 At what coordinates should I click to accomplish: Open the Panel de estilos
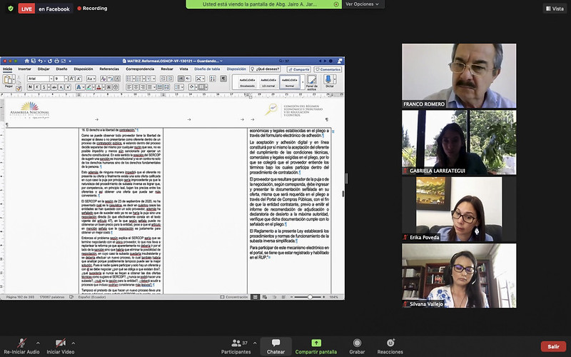[x=312, y=82]
